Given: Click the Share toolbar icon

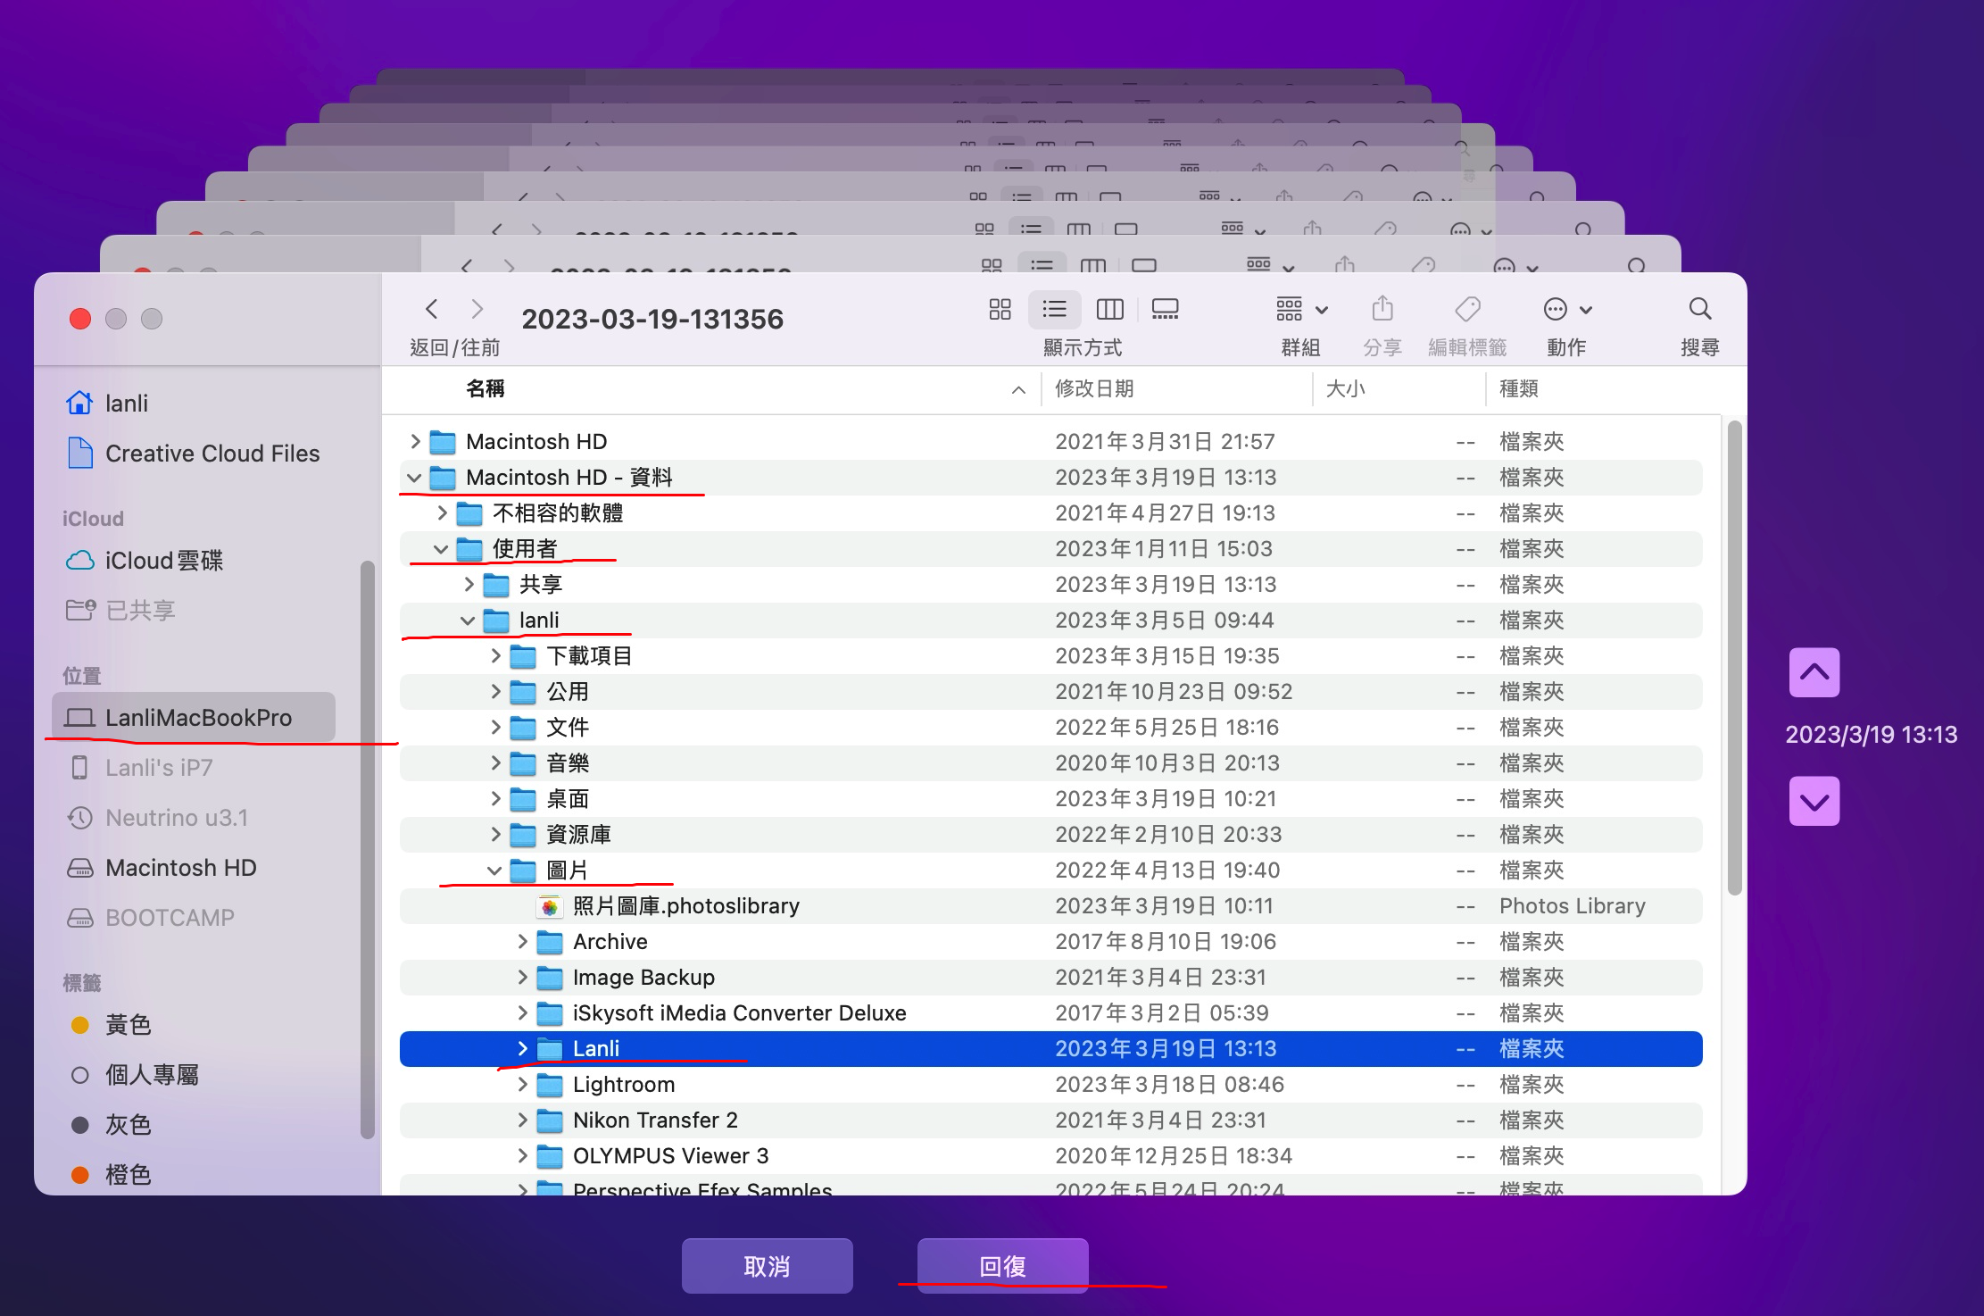Looking at the screenshot, I should click(x=1382, y=310).
